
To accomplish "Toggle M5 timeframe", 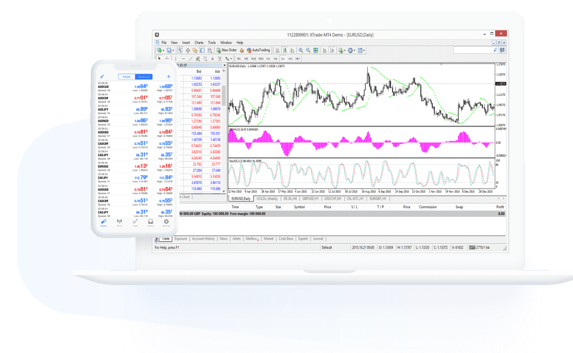I will point(246,58).
